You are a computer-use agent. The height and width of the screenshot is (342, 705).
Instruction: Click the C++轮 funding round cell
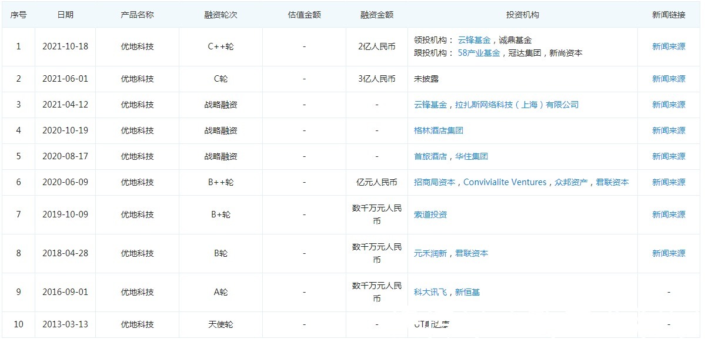pyautogui.click(x=220, y=46)
